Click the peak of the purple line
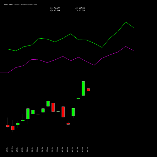This screenshot has height=157, width=157. pos(126,46)
